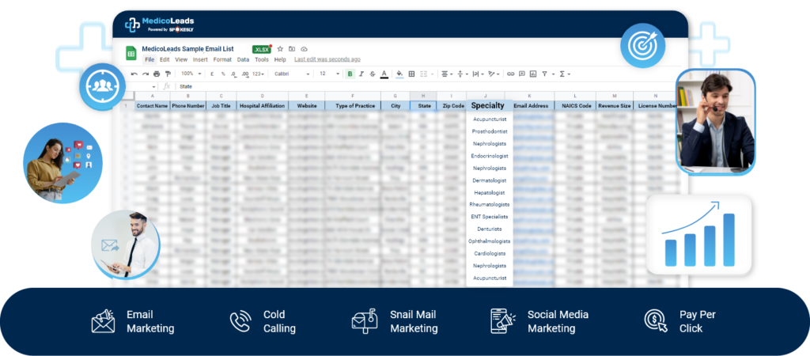Viewport: 810px width, 356px height.
Task: Open the green Sheets home logo
Action: [x=131, y=53]
